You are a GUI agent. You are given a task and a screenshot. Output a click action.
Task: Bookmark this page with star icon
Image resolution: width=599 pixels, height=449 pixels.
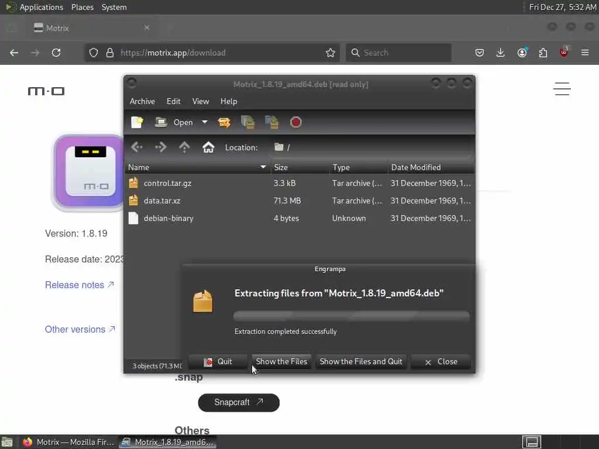pyautogui.click(x=331, y=53)
